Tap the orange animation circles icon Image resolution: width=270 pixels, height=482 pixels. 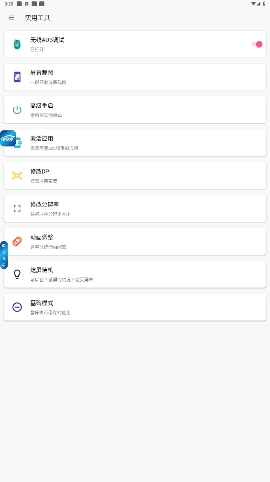coord(17,241)
